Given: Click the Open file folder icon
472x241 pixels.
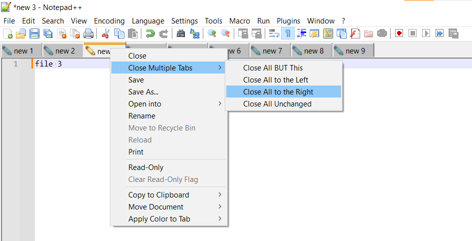Looking at the screenshot, I should click(x=21, y=33).
